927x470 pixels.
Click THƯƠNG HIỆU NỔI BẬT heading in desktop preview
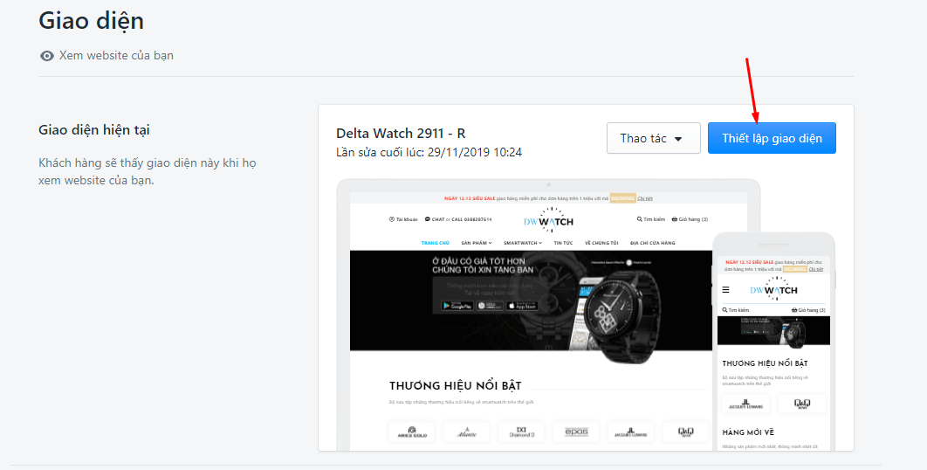coord(456,386)
